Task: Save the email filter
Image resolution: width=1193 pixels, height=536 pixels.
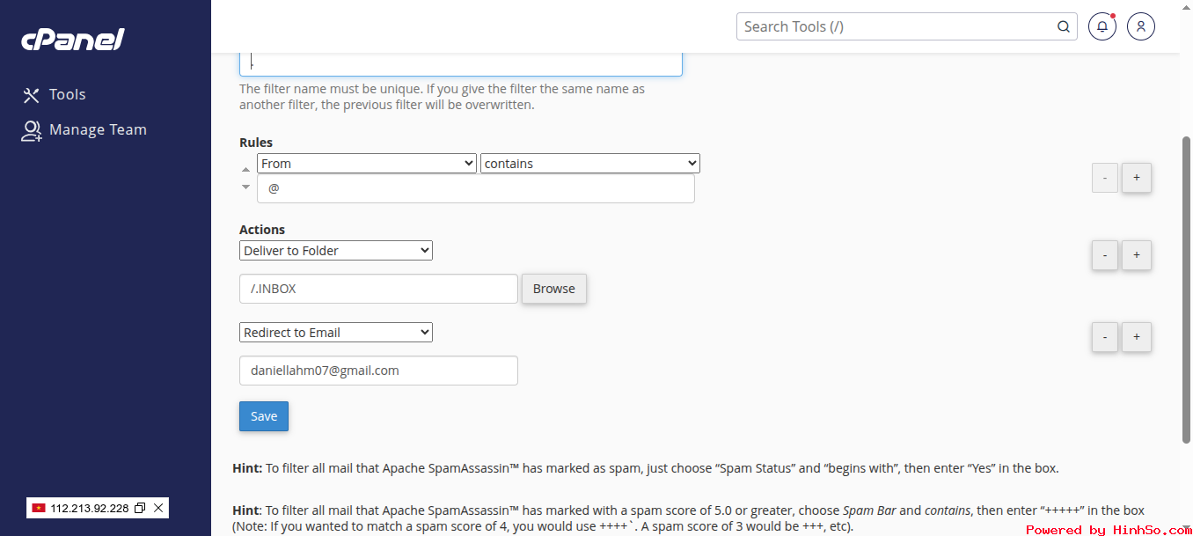Action: [264, 416]
